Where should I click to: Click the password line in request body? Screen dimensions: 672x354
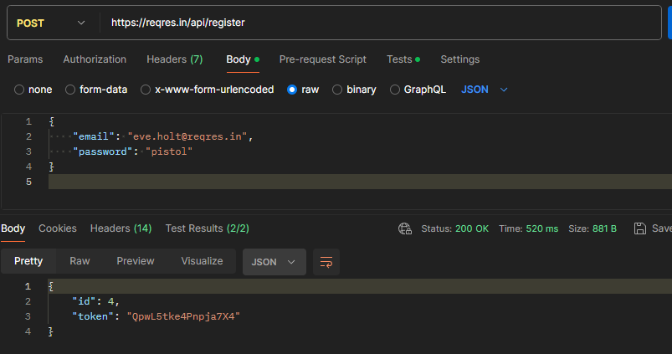132,151
